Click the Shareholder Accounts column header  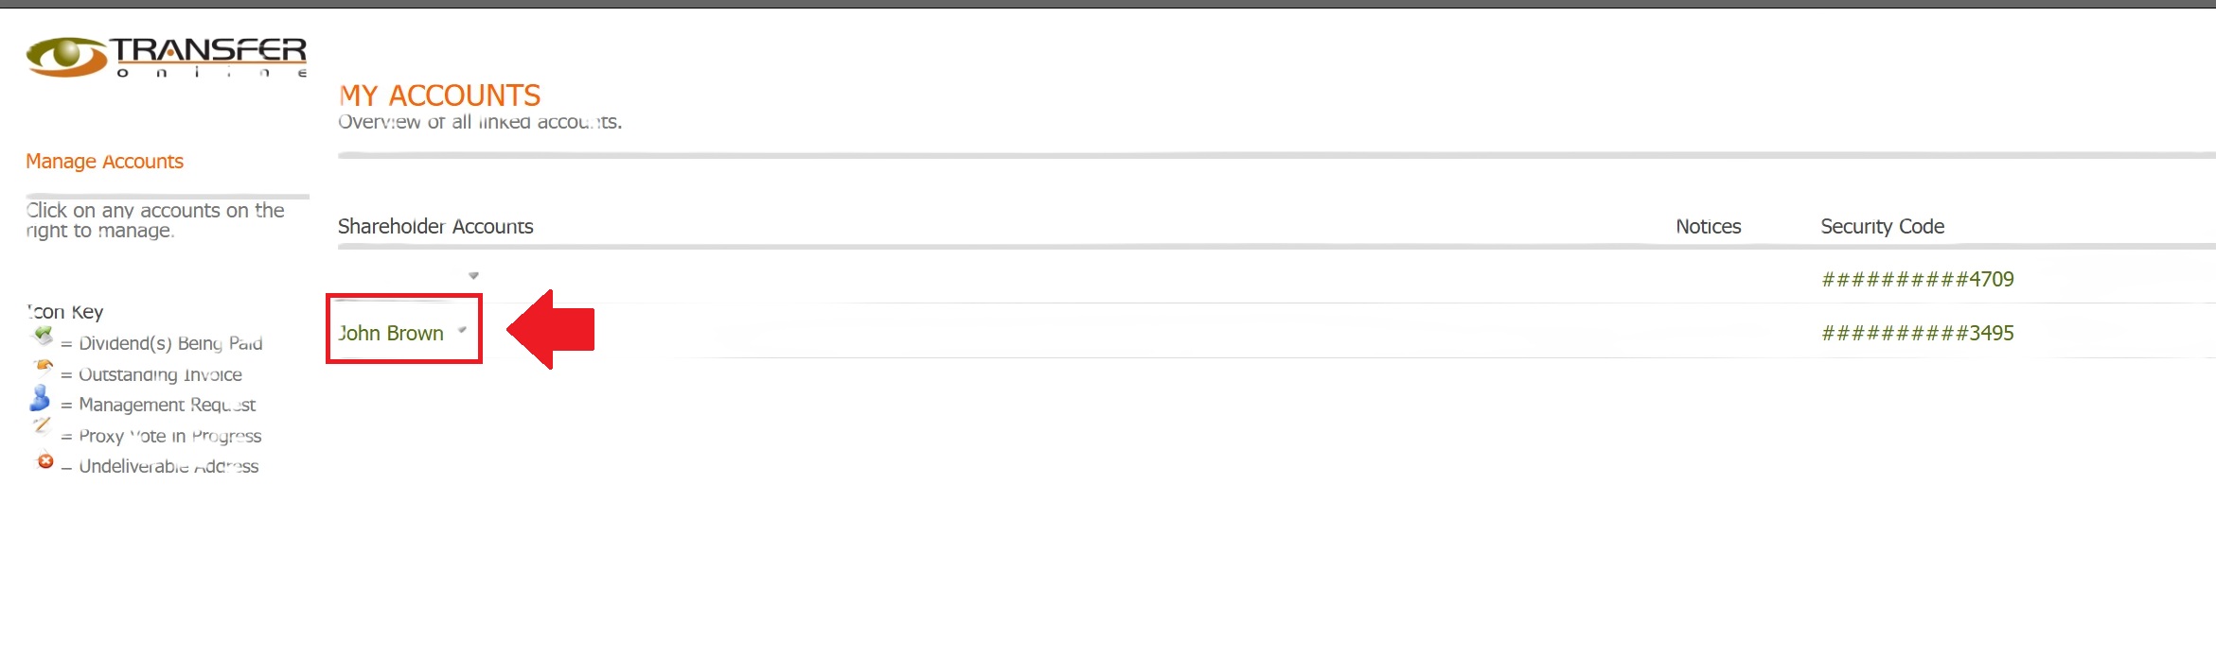point(435,227)
